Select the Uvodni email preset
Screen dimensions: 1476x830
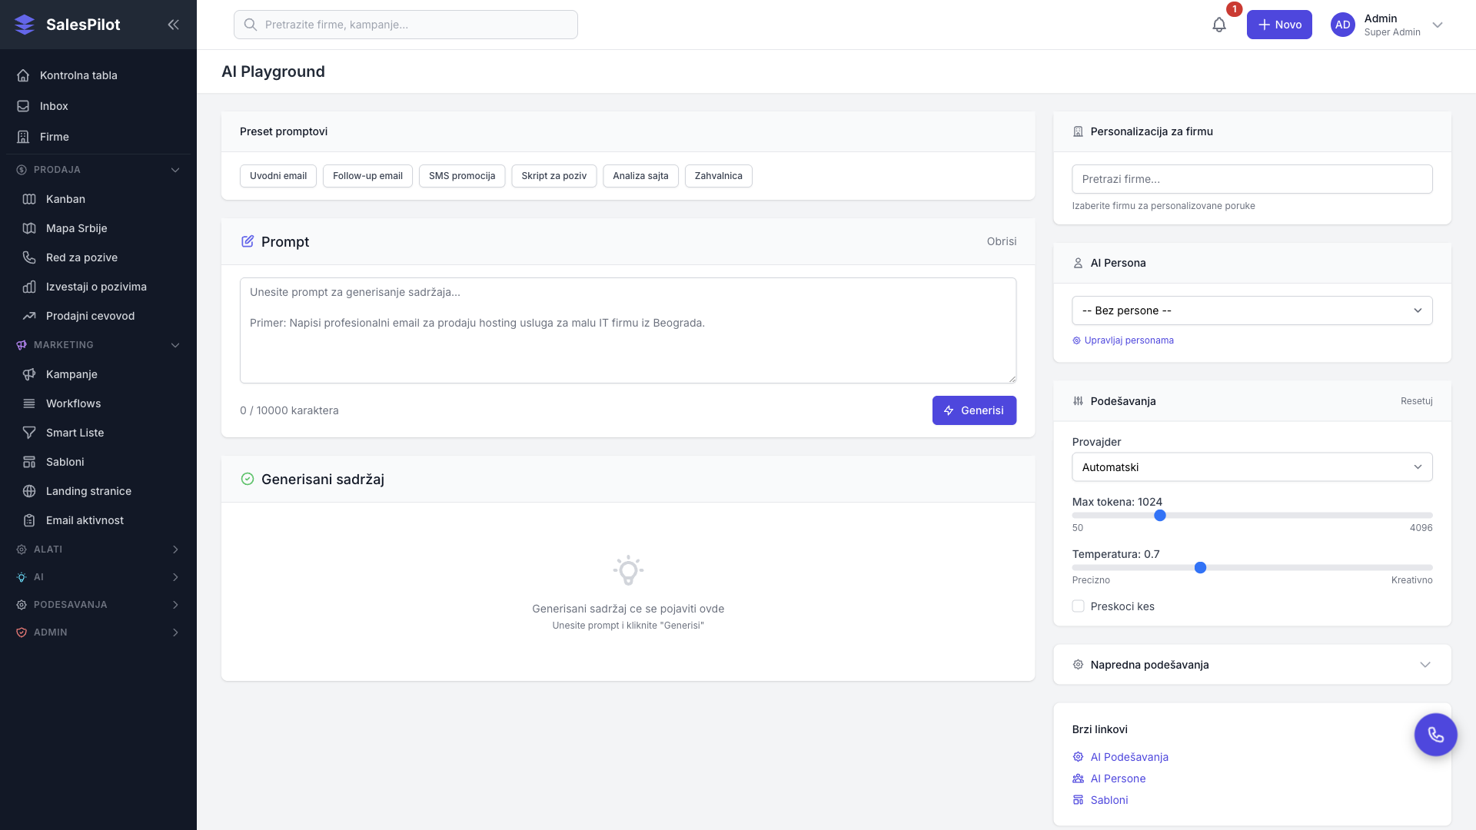coord(278,176)
